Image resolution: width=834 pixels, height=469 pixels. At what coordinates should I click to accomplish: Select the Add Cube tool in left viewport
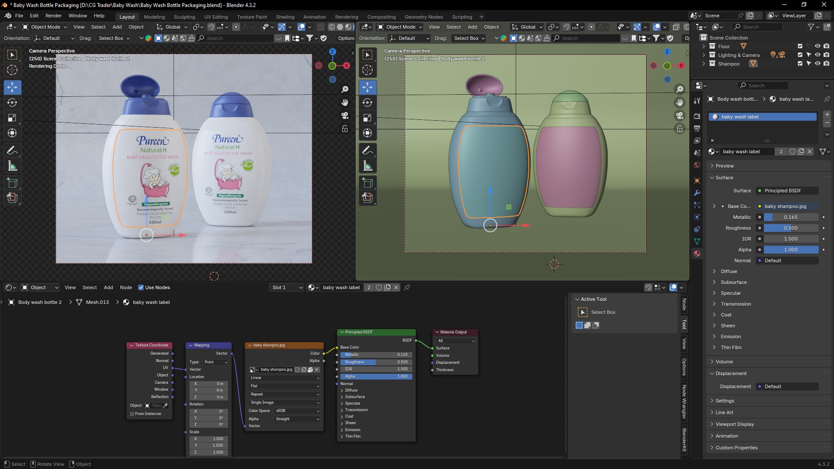12,183
